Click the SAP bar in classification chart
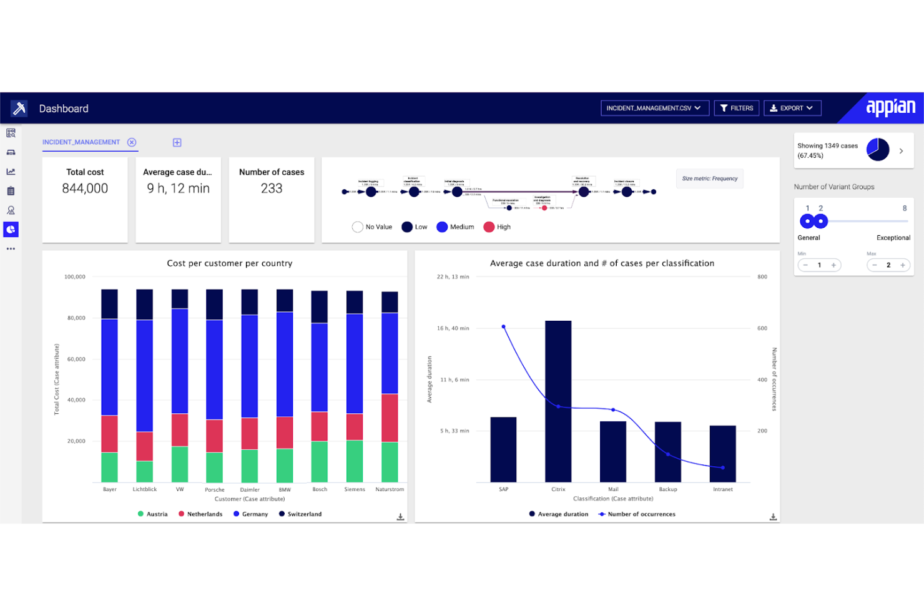Viewport: 924px width, 616px height. tap(503, 449)
